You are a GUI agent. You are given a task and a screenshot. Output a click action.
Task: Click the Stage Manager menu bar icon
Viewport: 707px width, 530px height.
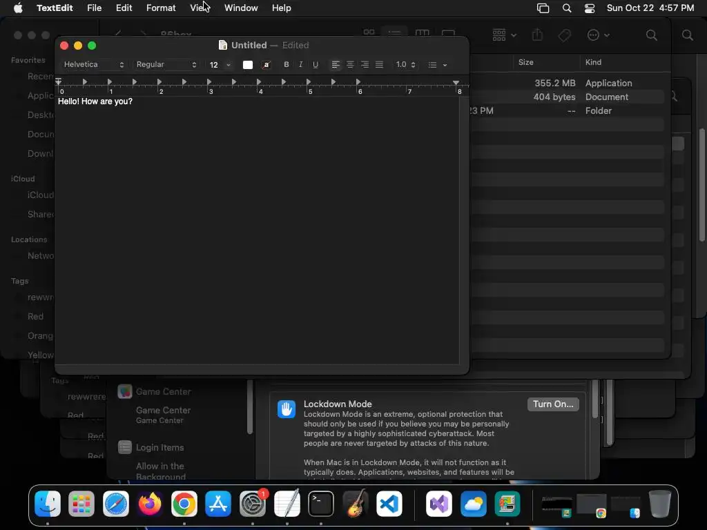point(543,8)
